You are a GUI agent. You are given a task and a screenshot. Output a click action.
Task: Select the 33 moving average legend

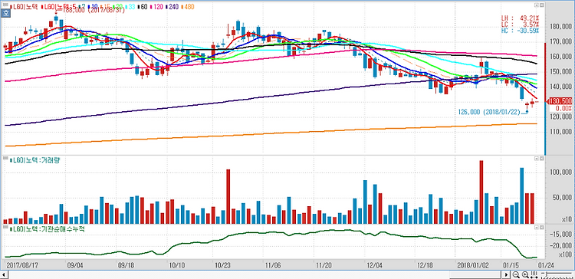tap(131, 7)
